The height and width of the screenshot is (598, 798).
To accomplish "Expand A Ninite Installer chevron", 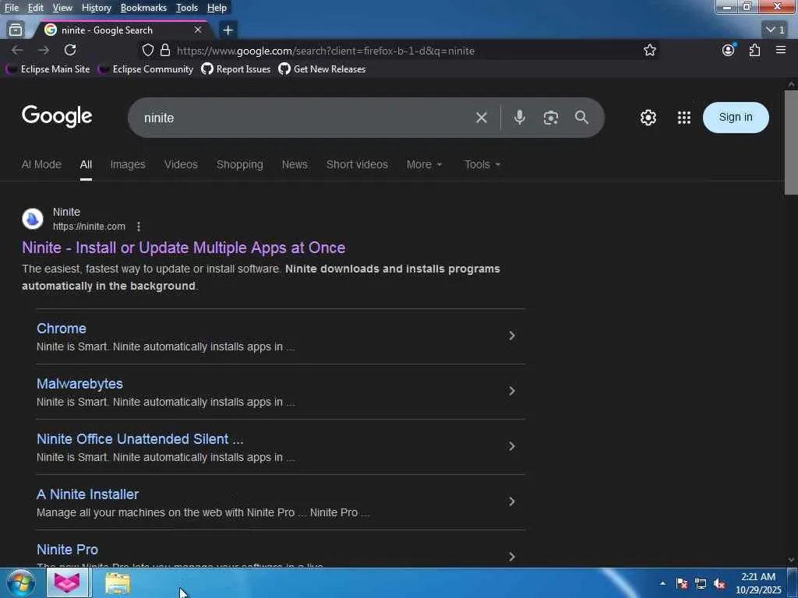I will [512, 501].
